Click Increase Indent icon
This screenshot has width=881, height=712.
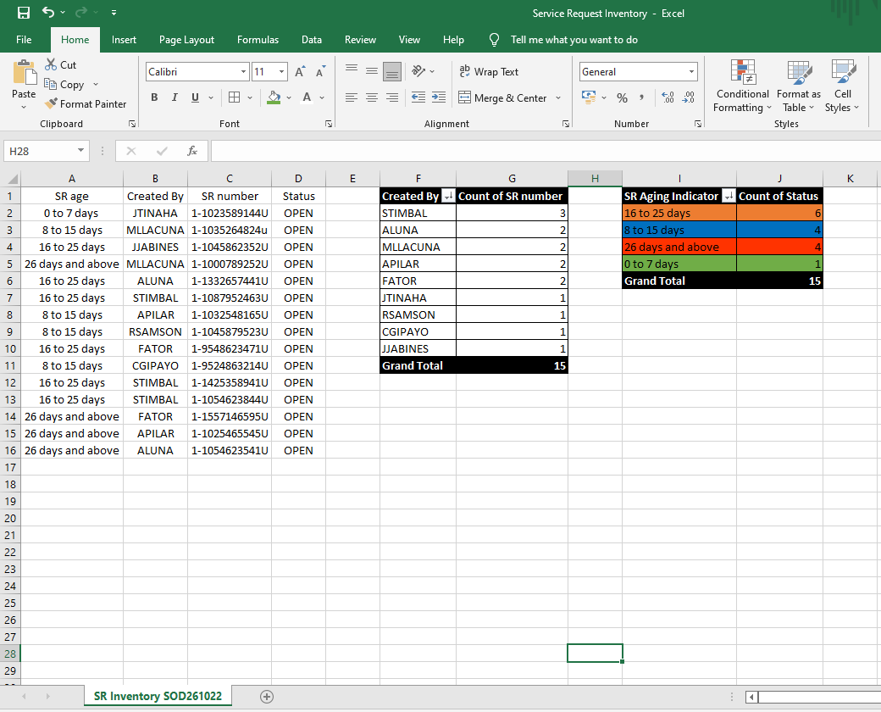(x=439, y=97)
